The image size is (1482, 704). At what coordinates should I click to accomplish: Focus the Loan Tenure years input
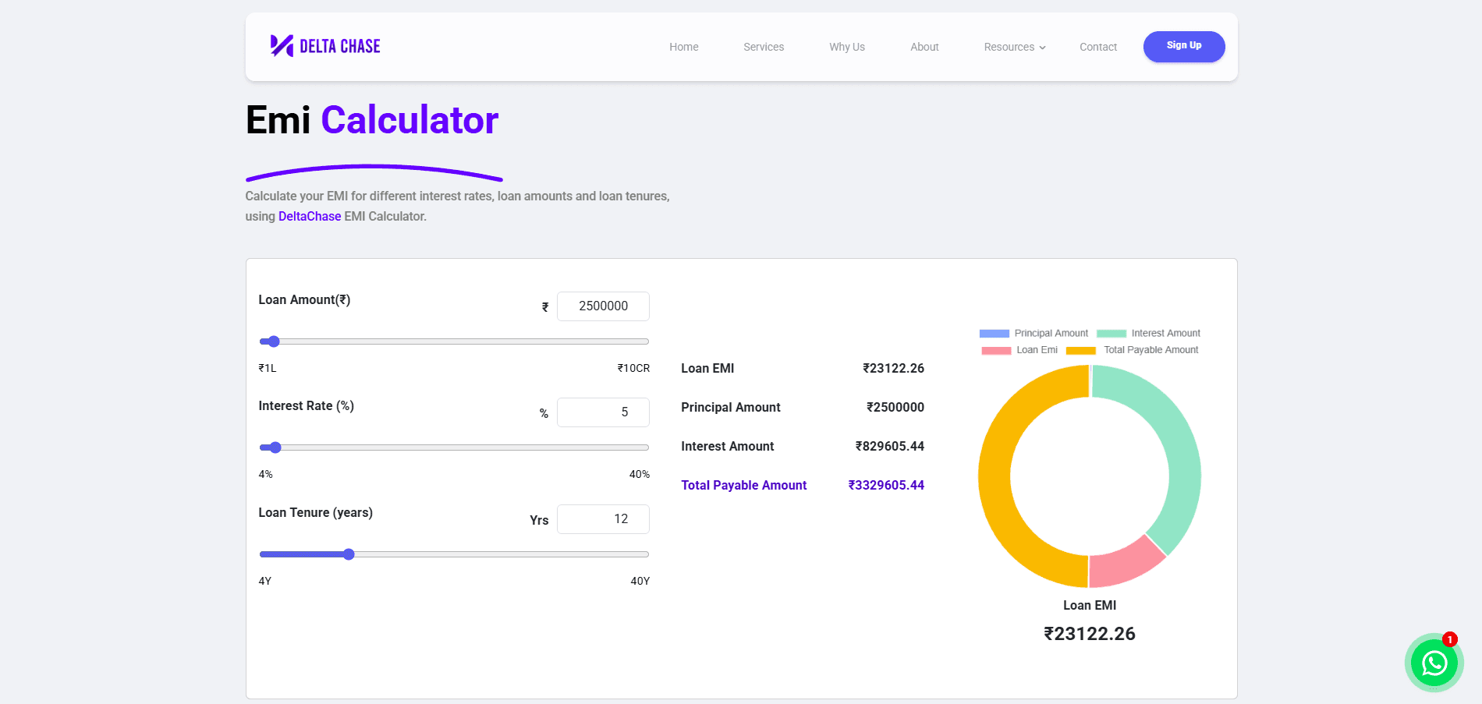point(603,519)
